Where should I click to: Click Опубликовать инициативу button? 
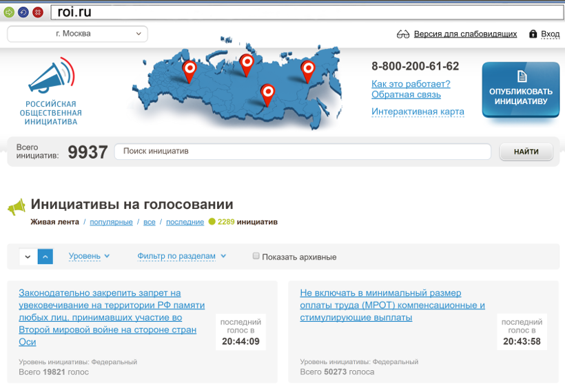(521, 90)
